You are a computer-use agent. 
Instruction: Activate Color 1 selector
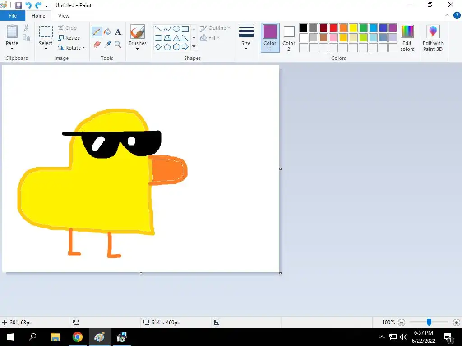[x=270, y=38]
